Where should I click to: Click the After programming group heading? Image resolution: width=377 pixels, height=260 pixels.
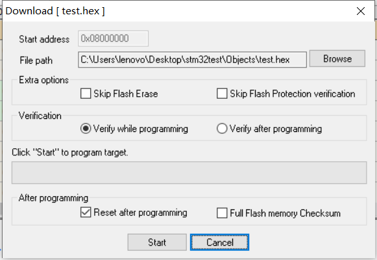(x=53, y=198)
